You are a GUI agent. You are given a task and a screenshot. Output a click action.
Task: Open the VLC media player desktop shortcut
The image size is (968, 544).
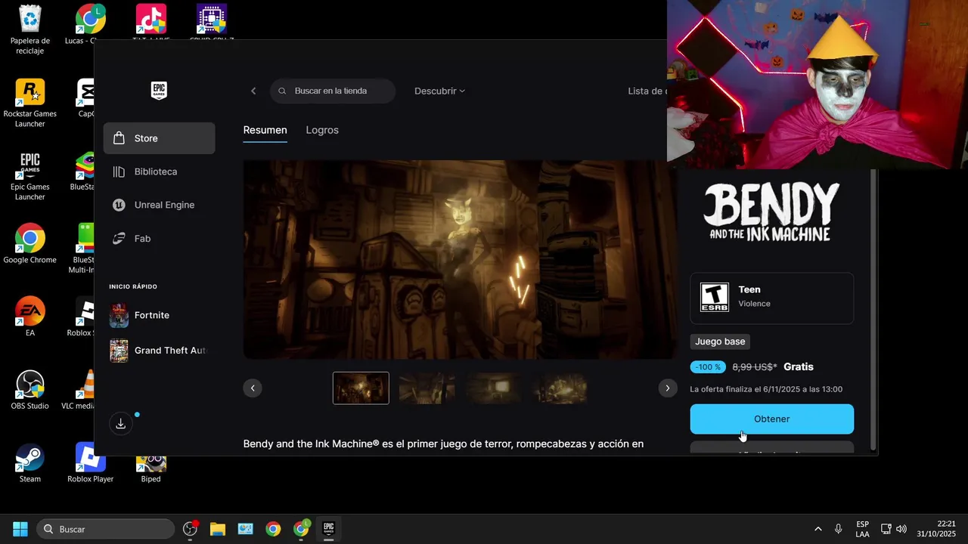[85, 390]
